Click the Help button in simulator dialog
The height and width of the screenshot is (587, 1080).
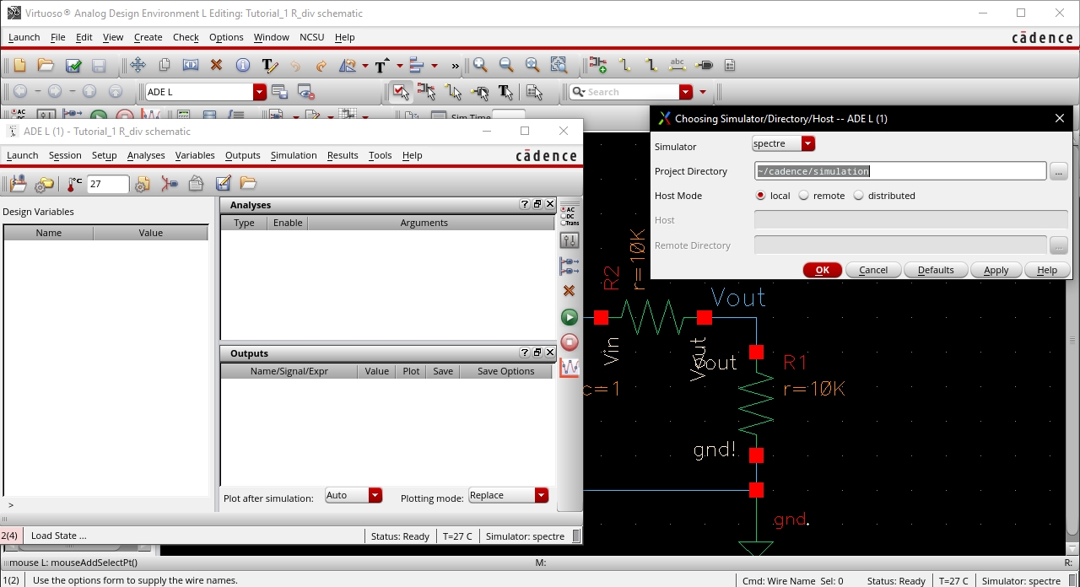click(x=1047, y=270)
